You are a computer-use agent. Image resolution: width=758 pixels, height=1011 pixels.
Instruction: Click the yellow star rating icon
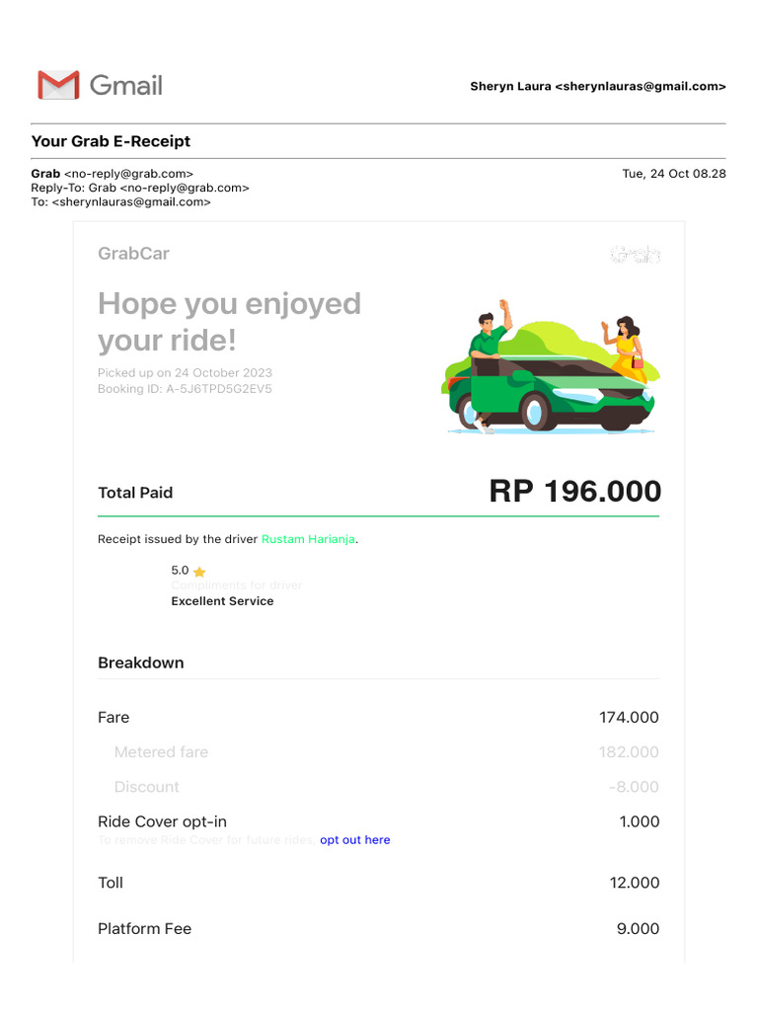click(199, 572)
